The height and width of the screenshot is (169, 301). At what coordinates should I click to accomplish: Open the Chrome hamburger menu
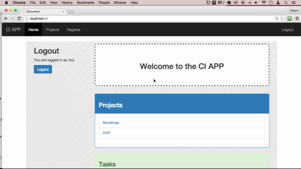[297, 18]
